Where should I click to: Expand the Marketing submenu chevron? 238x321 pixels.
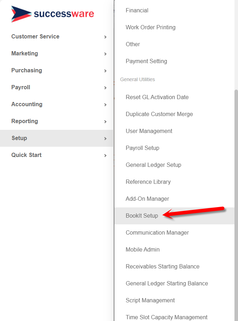point(105,53)
